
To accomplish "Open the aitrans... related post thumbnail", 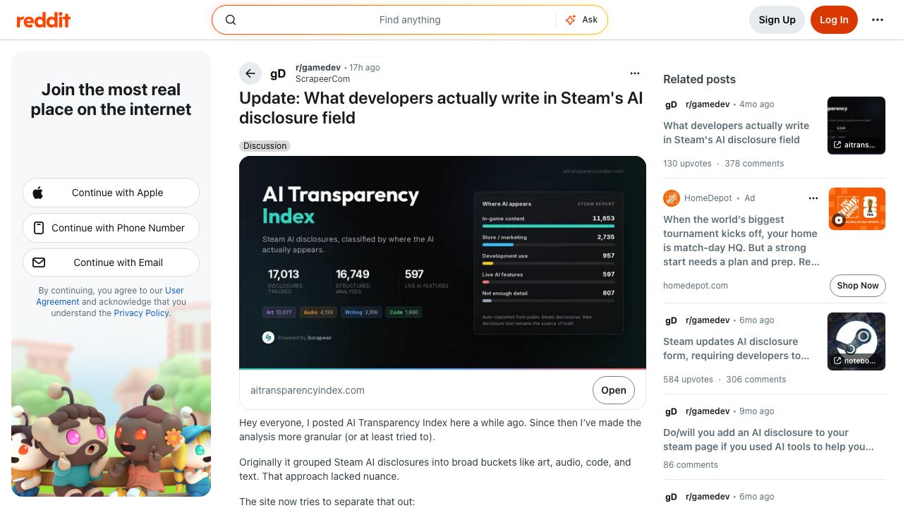I will 856,126.
